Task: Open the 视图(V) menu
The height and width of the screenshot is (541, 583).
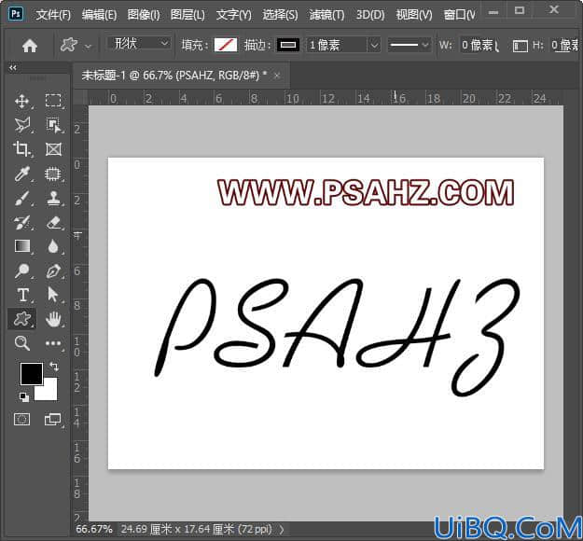Action: 414,15
